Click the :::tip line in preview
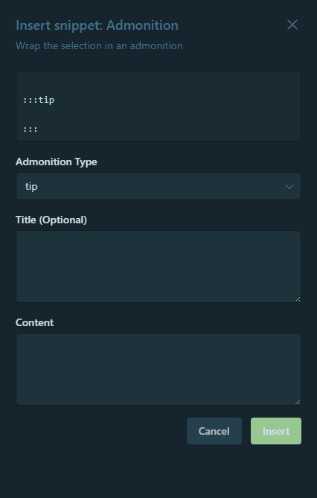 click(x=39, y=100)
